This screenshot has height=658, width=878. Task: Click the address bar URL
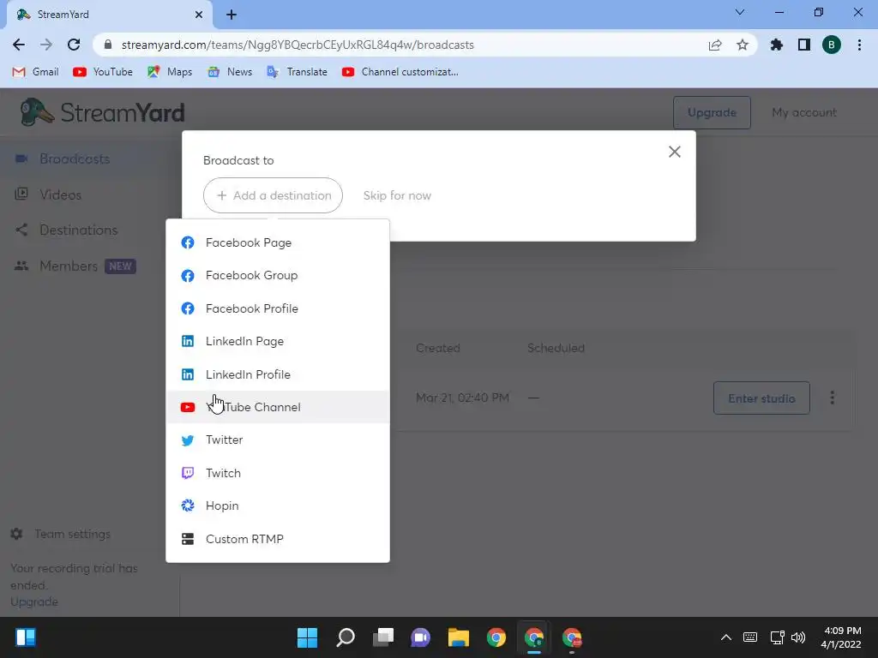(298, 45)
